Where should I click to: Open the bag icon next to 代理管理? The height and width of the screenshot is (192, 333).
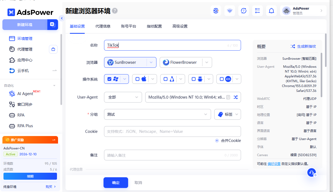(x=53, y=49)
